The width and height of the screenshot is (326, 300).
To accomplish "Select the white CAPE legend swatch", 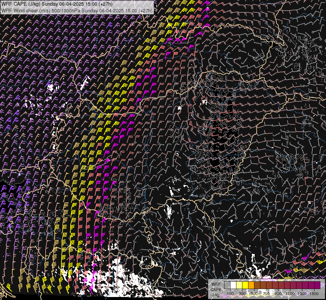I will [x=233, y=285].
